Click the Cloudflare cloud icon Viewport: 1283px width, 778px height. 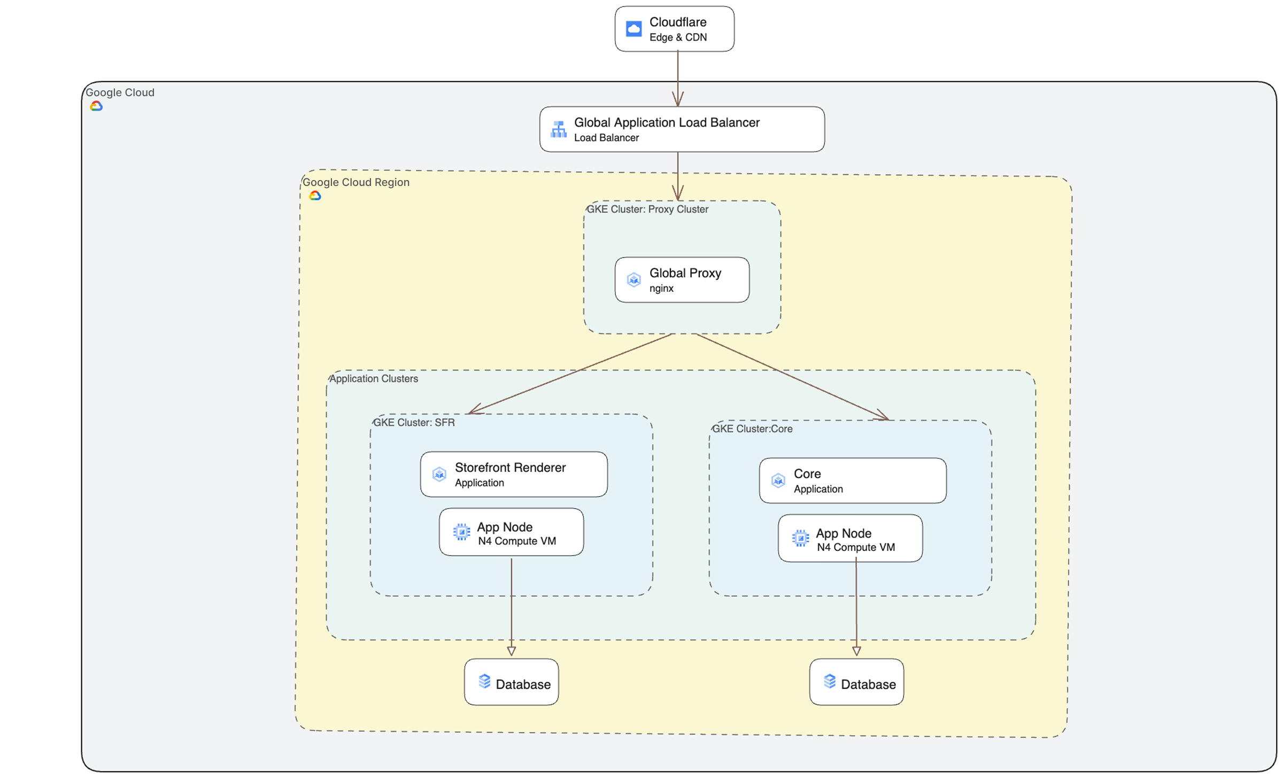click(633, 28)
